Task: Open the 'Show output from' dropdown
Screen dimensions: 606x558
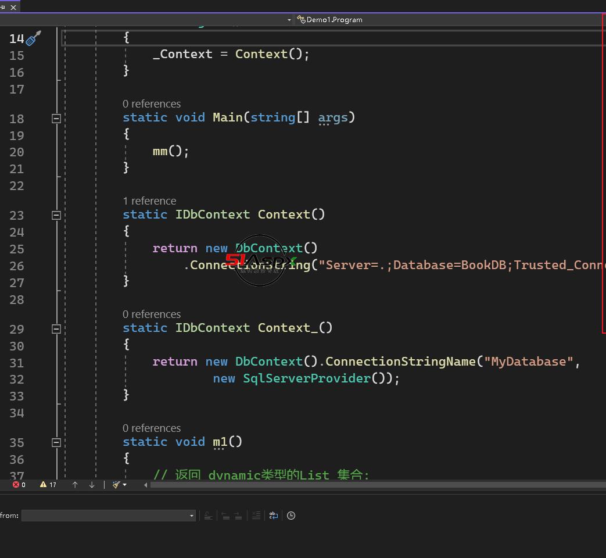Action: [x=108, y=516]
